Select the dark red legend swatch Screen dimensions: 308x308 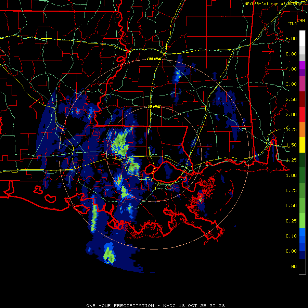pyautogui.click(x=302, y=99)
